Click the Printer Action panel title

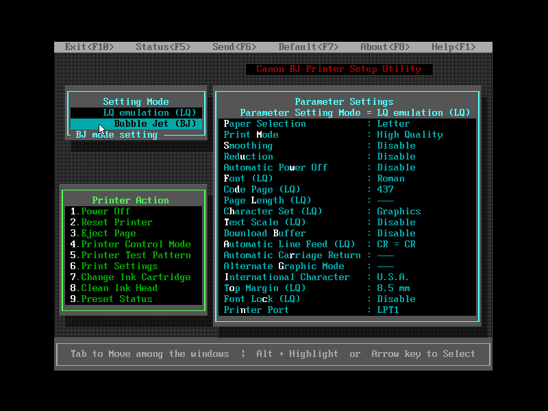[130, 200]
